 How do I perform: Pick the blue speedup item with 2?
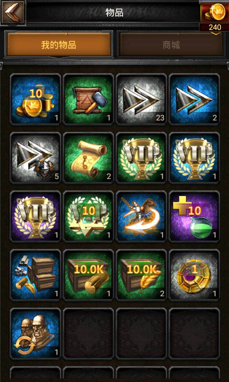click(x=194, y=99)
